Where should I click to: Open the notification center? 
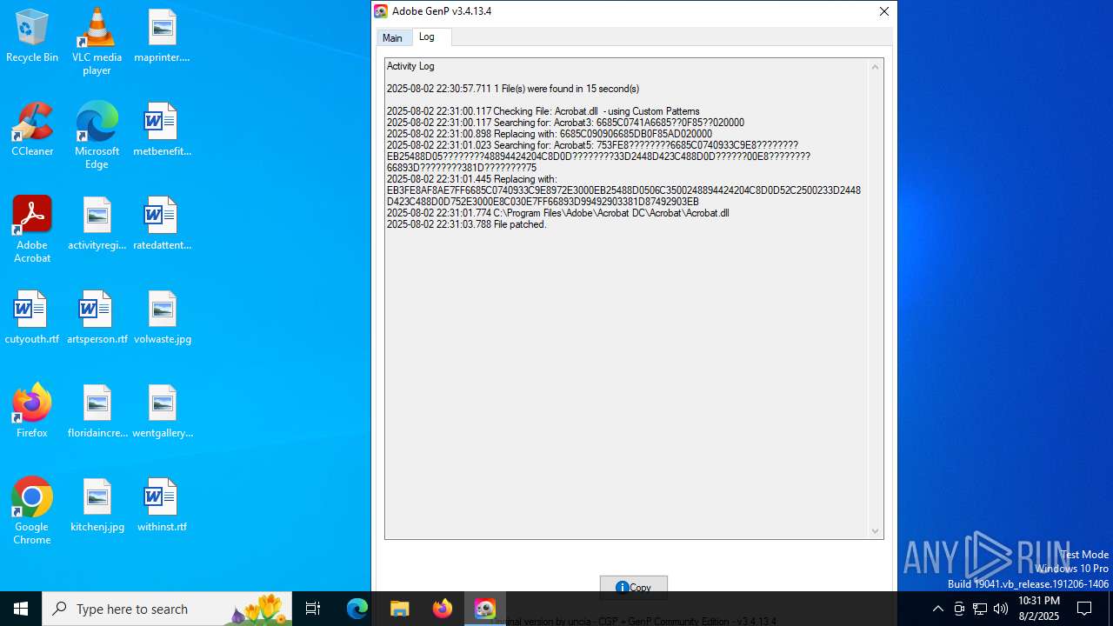(1084, 609)
